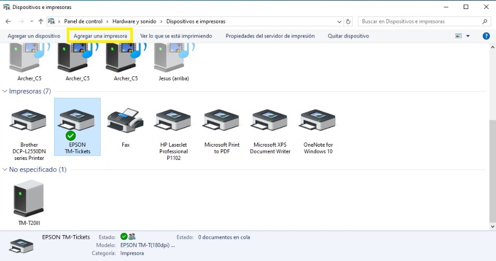The width and height of the screenshot is (496, 261).
Task: Click Agregar una impresora
Action: (100, 36)
